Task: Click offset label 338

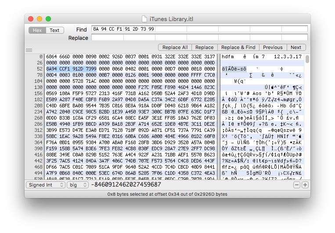Action: tap(38, 136)
